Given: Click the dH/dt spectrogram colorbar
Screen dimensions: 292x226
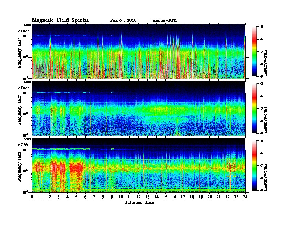Looking at the screenshot, I should (x=254, y=52).
